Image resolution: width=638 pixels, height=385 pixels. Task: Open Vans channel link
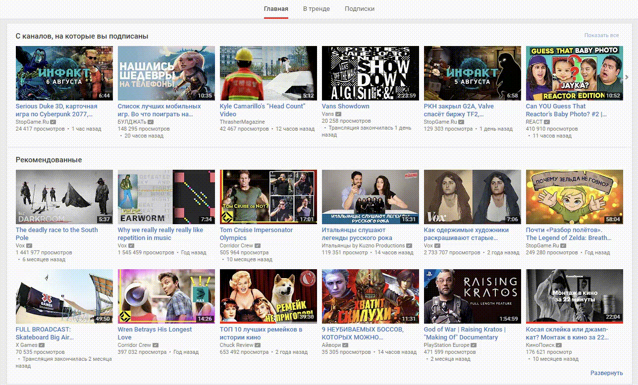[328, 114]
